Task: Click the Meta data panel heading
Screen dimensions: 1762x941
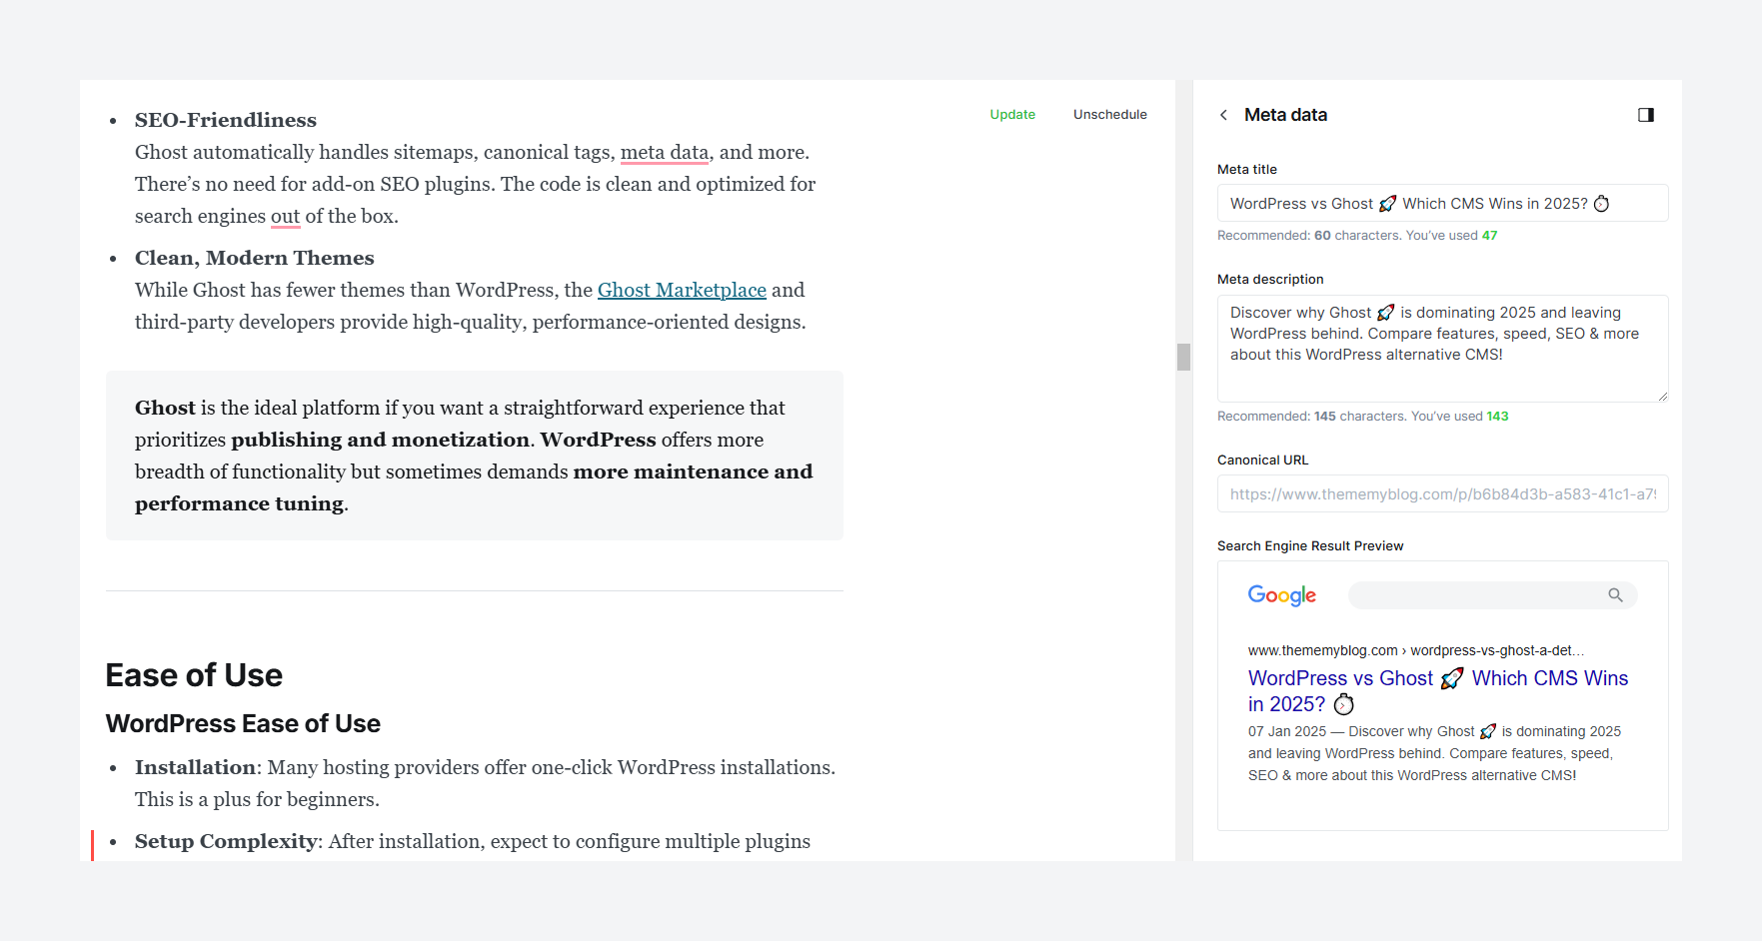Action: tap(1286, 115)
